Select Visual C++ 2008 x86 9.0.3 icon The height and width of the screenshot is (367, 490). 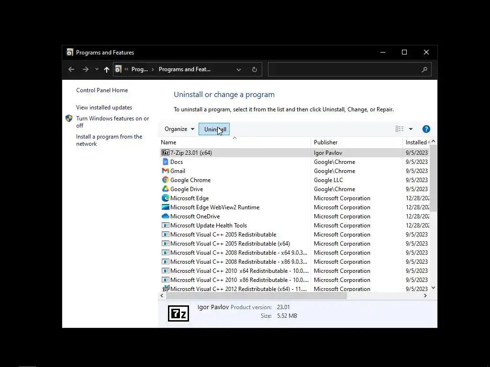pyautogui.click(x=166, y=261)
